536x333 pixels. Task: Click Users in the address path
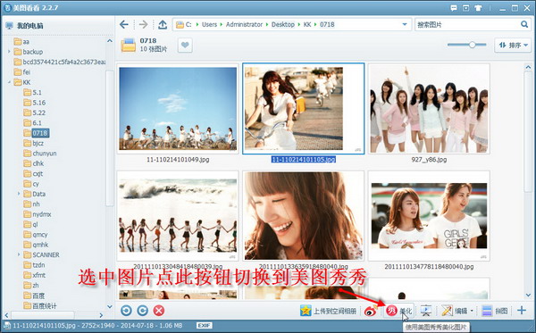tap(209, 25)
